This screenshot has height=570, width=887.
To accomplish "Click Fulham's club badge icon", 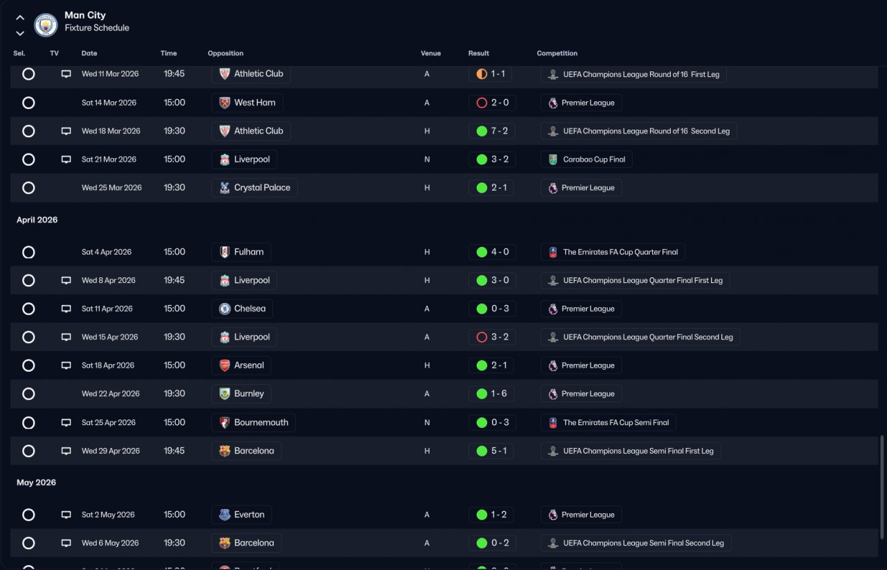I will [x=225, y=252].
